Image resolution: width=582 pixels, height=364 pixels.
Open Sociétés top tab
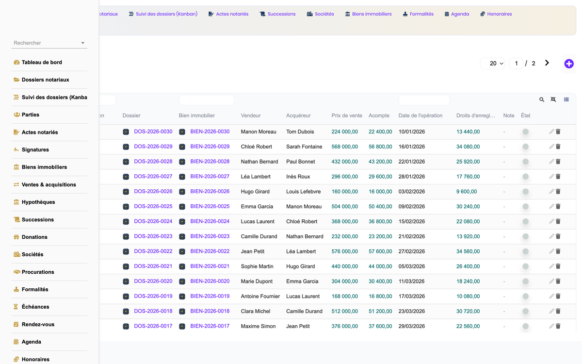tap(321, 14)
